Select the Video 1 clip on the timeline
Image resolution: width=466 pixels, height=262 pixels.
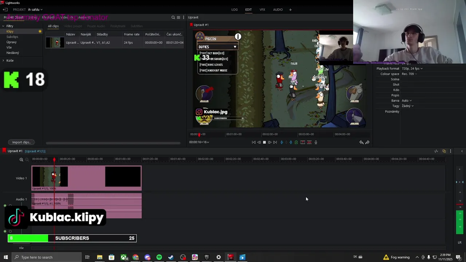87,178
